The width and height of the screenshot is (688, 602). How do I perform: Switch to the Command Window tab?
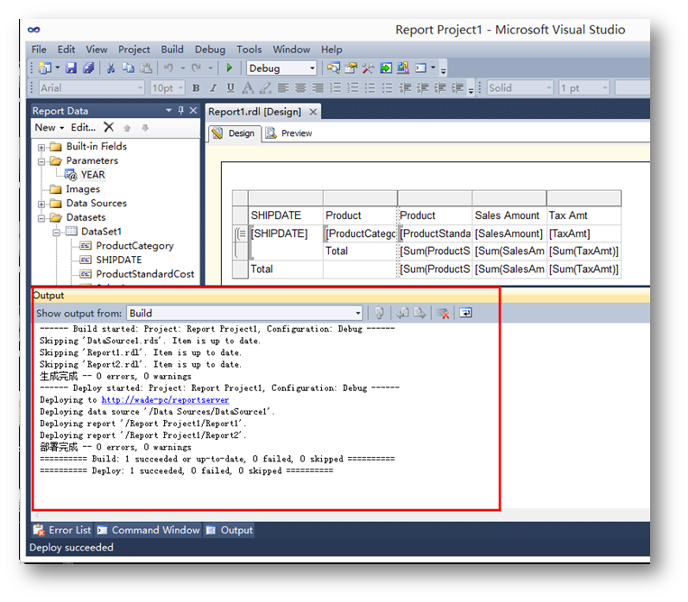(x=148, y=530)
